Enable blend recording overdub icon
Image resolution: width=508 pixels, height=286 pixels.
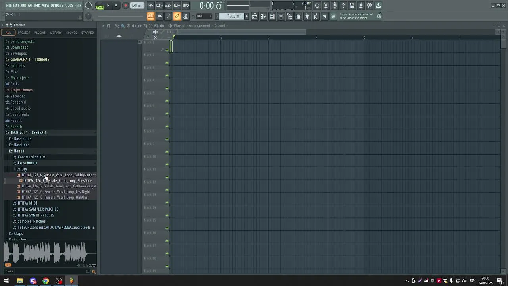(177, 6)
